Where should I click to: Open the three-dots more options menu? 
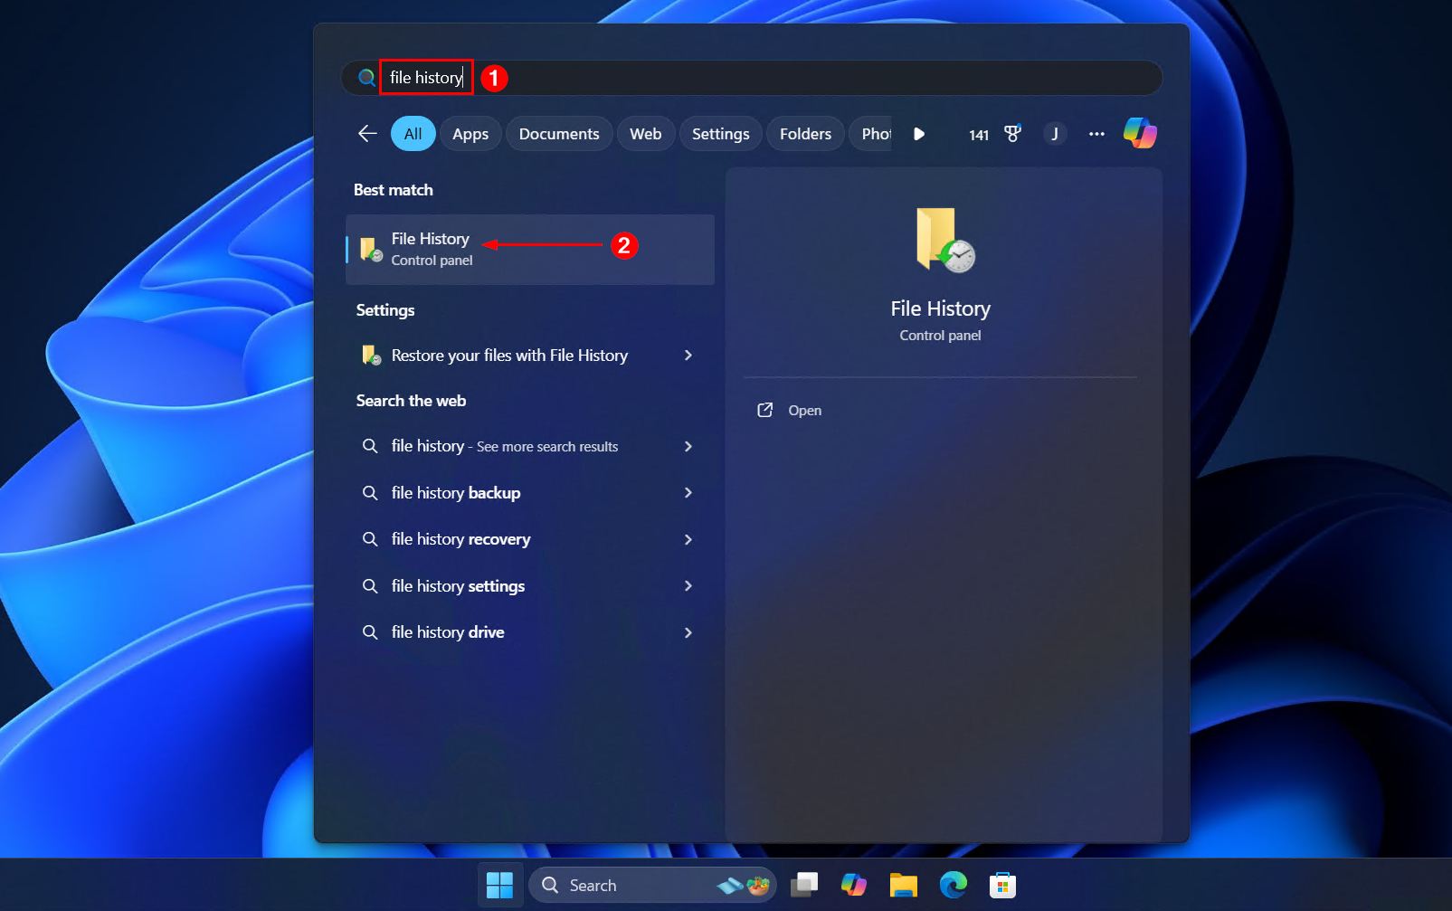pyautogui.click(x=1096, y=134)
